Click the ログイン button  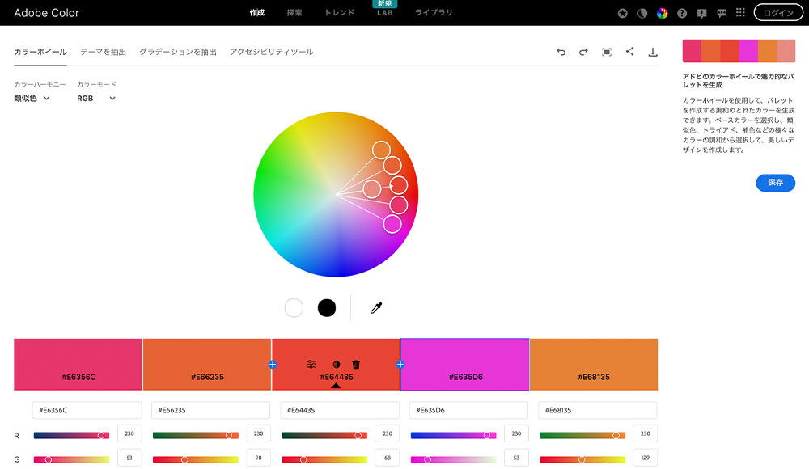[777, 12]
